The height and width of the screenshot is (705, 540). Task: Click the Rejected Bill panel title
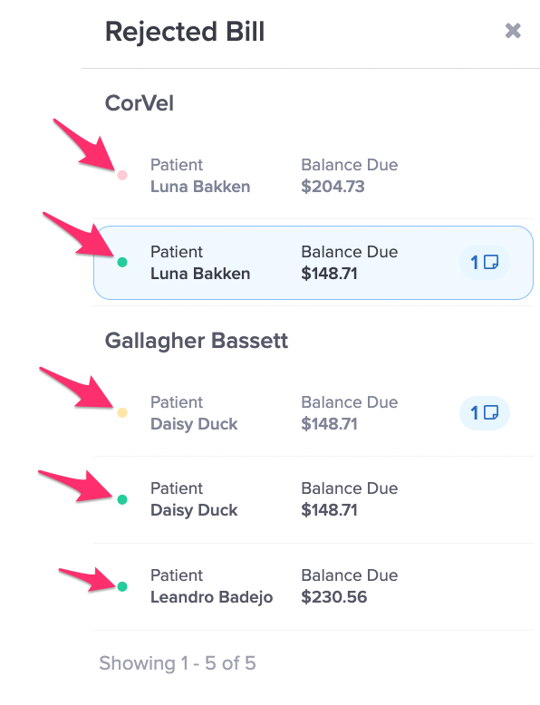click(x=184, y=32)
